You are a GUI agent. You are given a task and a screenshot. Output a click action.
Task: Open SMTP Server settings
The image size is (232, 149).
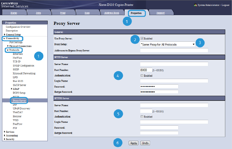[19, 85]
